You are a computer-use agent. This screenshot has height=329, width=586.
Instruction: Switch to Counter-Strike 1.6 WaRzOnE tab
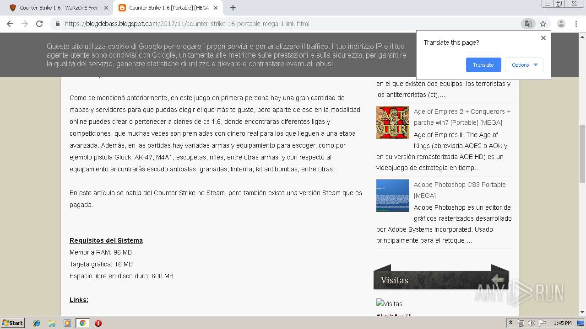pos(59,8)
